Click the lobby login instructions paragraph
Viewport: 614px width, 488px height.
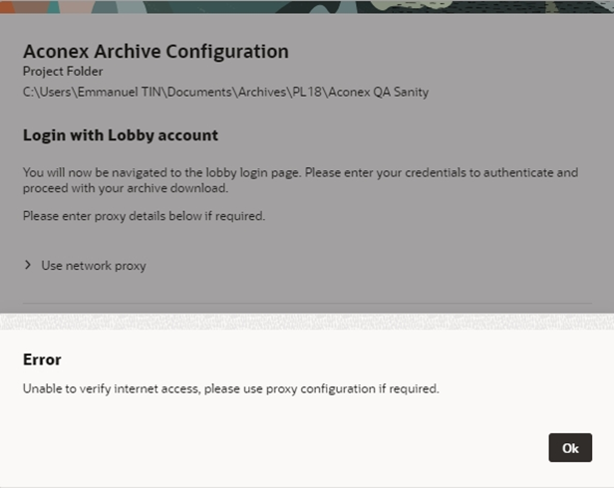(300, 180)
